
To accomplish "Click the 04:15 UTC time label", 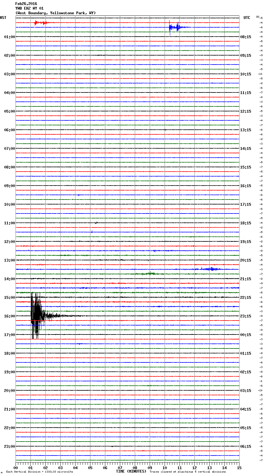I will point(246,409).
